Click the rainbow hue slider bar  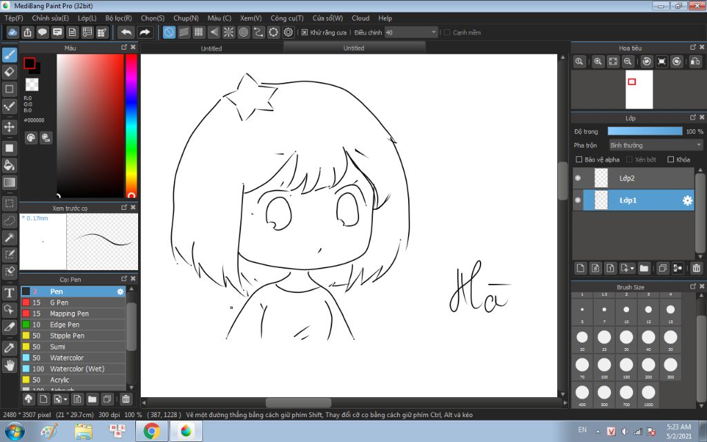pos(131,126)
